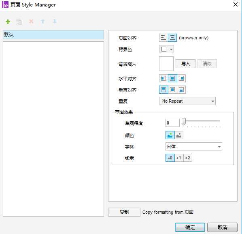The height and width of the screenshot is (234, 242).
Task: Choose color sketch mode icon
Action: click(170, 135)
